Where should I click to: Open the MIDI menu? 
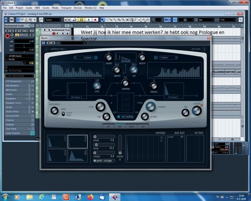pos(37,8)
